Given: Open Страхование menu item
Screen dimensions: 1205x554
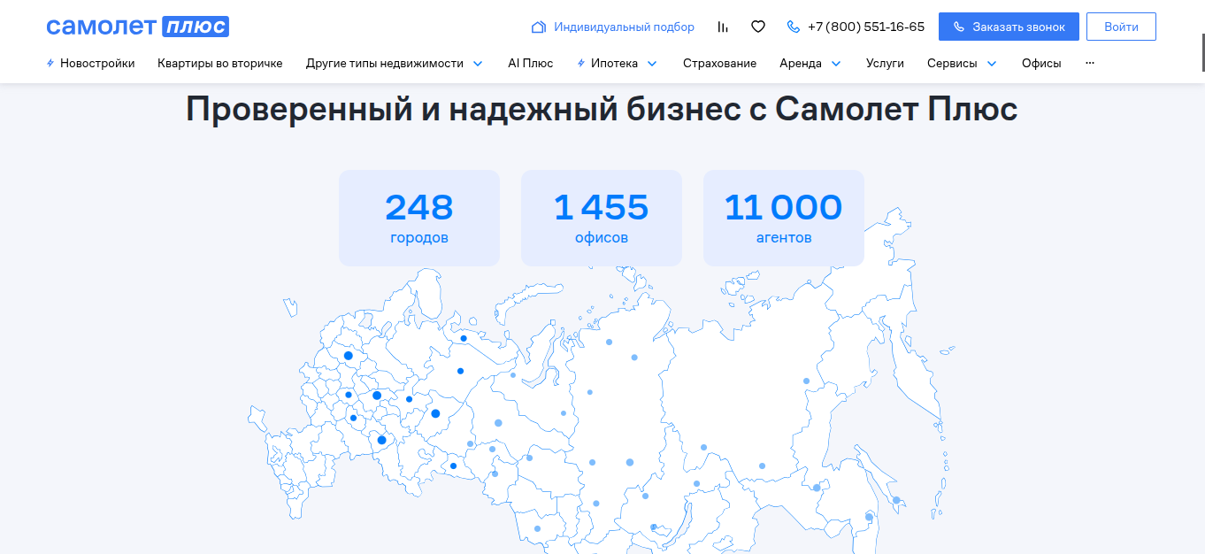Looking at the screenshot, I should pyautogui.click(x=719, y=63).
